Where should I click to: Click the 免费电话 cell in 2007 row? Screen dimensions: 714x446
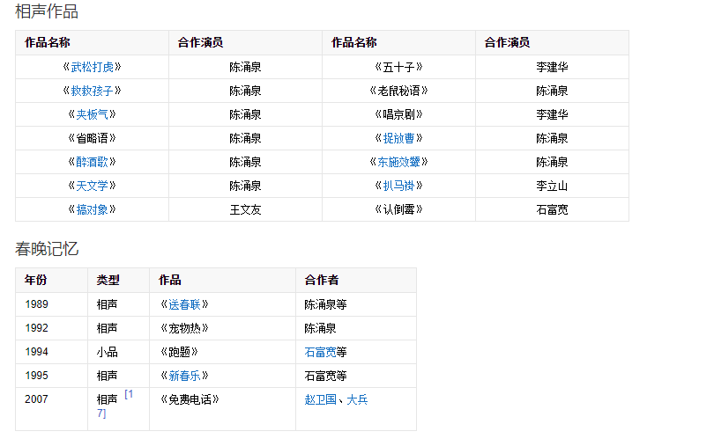[x=190, y=399]
